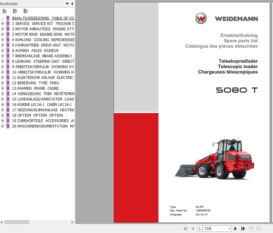The width and height of the screenshot is (273, 233).
Task: Expand the 2 MOTOR ANBAUTEILE node
Action: (x=2, y=29)
